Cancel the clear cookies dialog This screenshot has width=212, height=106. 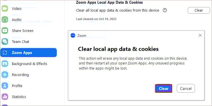click(x=186, y=88)
